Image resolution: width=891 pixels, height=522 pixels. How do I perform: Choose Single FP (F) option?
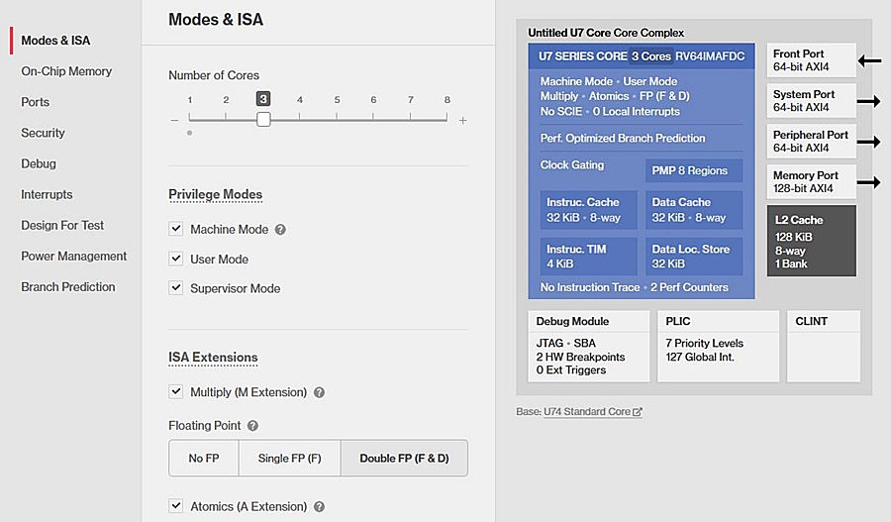289,459
